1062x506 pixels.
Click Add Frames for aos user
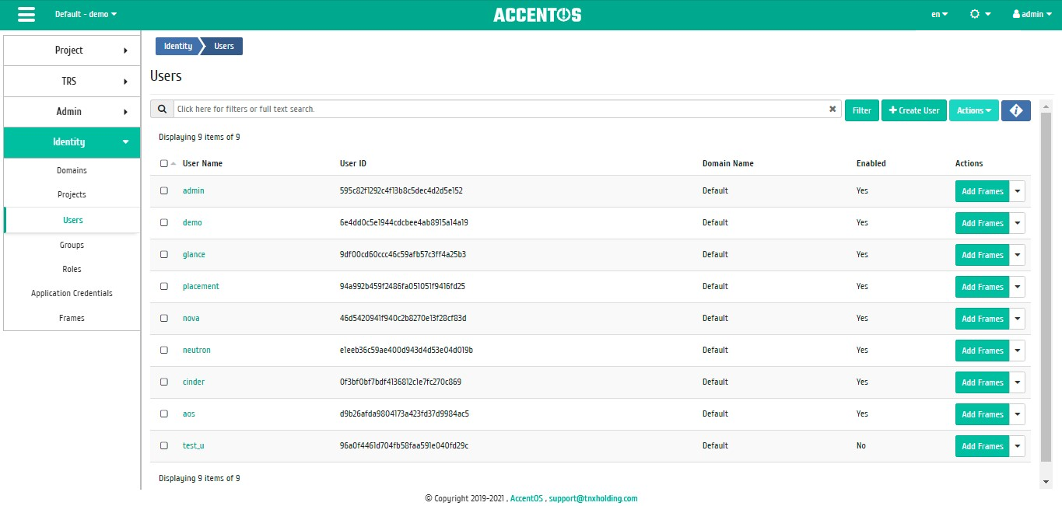(x=982, y=414)
